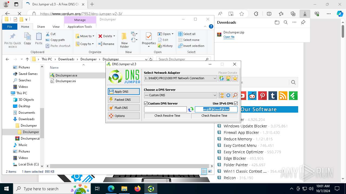Pin the Edge Downloads panel
This screenshot has width=346, height=194.
tap(303, 22)
